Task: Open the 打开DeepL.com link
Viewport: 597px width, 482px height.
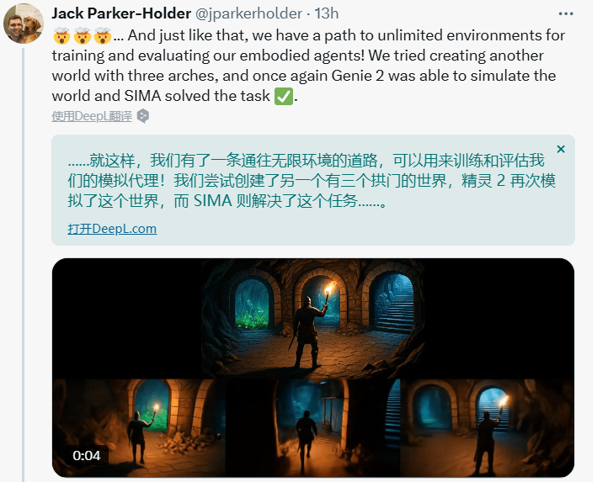Action: [x=112, y=229]
